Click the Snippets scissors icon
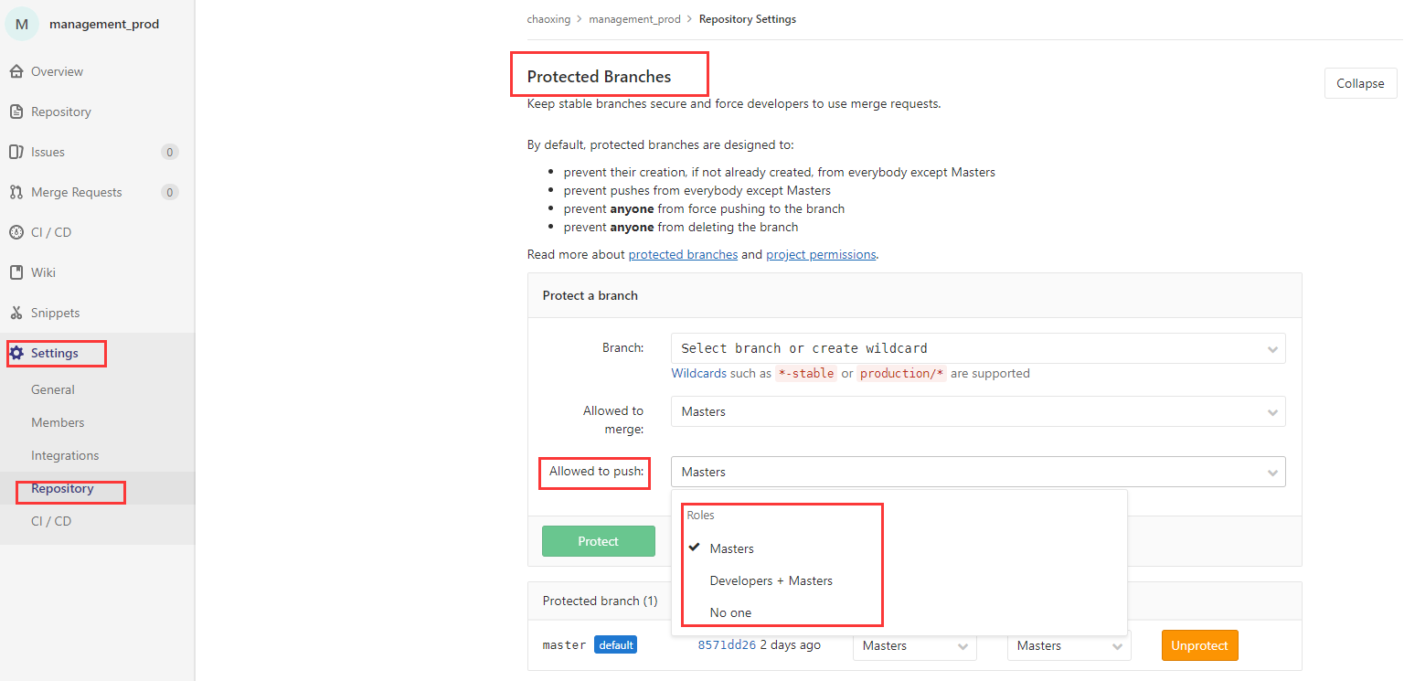1404x681 pixels. pyautogui.click(x=16, y=313)
